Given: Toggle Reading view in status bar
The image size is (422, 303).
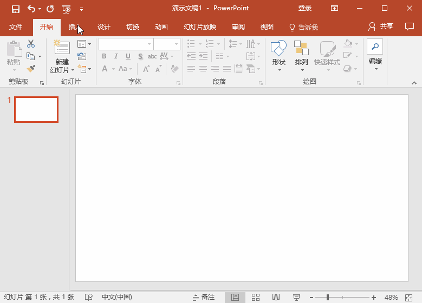Looking at the screenshot, I should pyautogui.click(x=276, y=298).
